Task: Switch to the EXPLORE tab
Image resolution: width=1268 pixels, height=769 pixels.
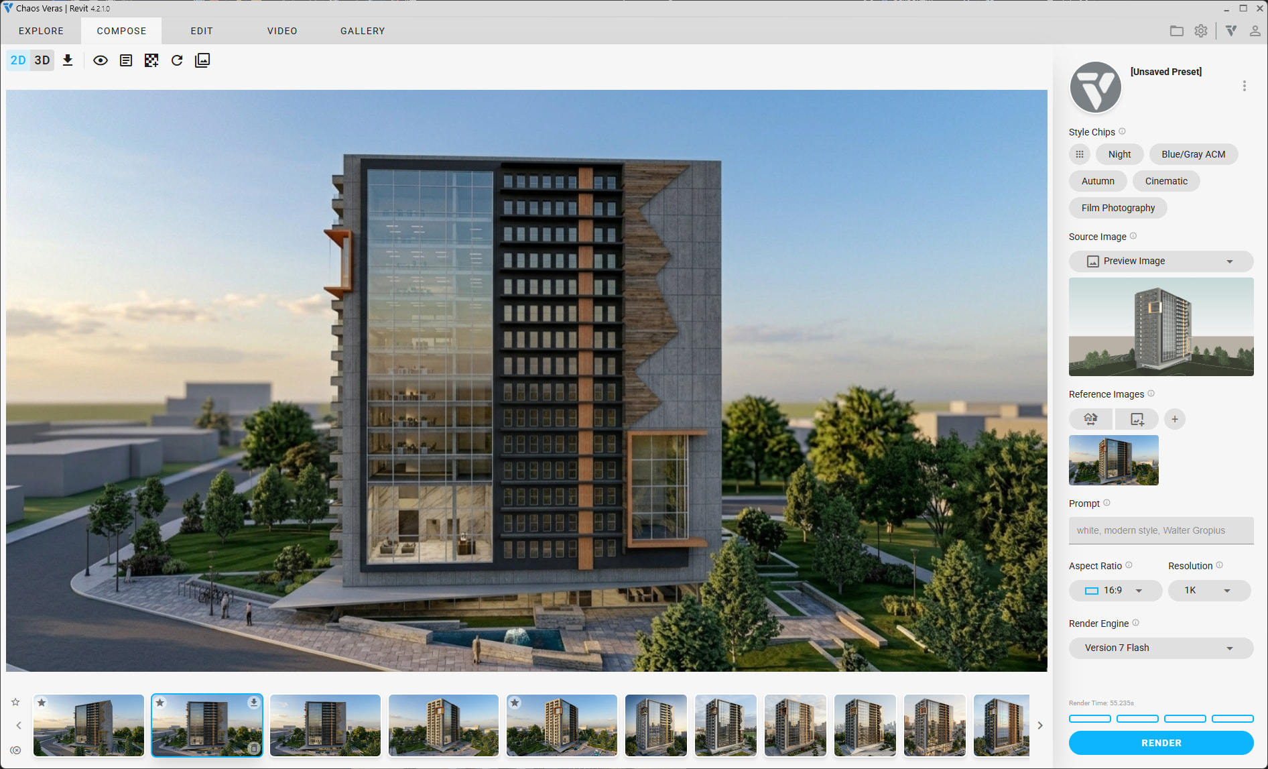Action: [x=41, y=31]
